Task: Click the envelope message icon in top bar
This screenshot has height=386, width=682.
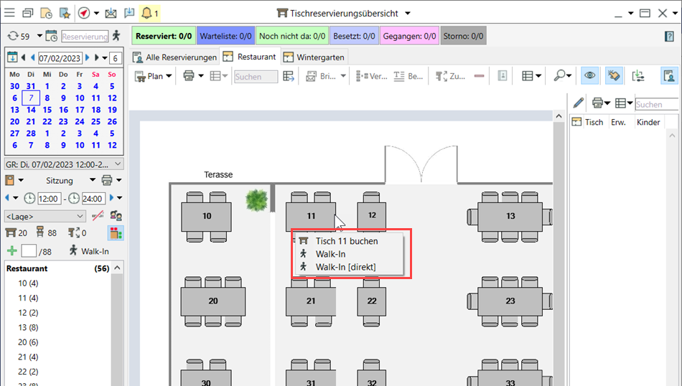Action: pyautogui.click(x=110, y=13)
